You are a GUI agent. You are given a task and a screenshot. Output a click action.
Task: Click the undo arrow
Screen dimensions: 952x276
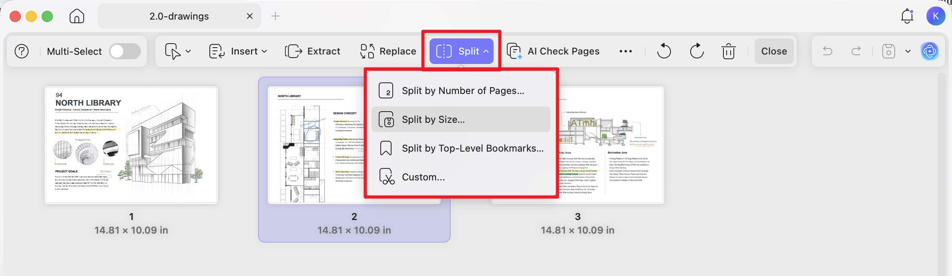coord(827,51)
